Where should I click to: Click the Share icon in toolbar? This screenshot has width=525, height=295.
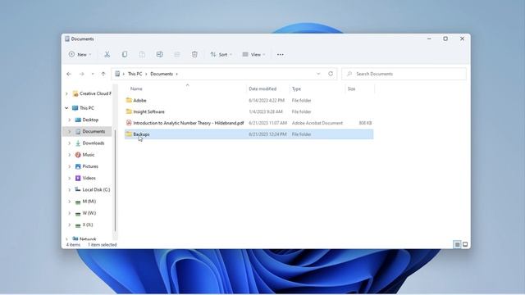pos(177,55)
